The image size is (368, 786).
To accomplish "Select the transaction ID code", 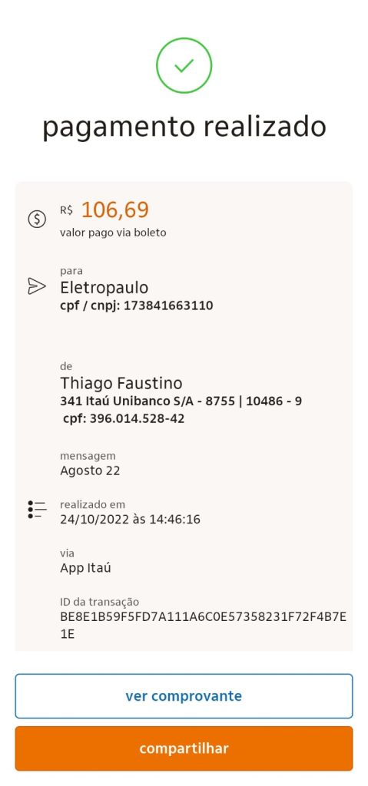I will click(x=204, y=625).
